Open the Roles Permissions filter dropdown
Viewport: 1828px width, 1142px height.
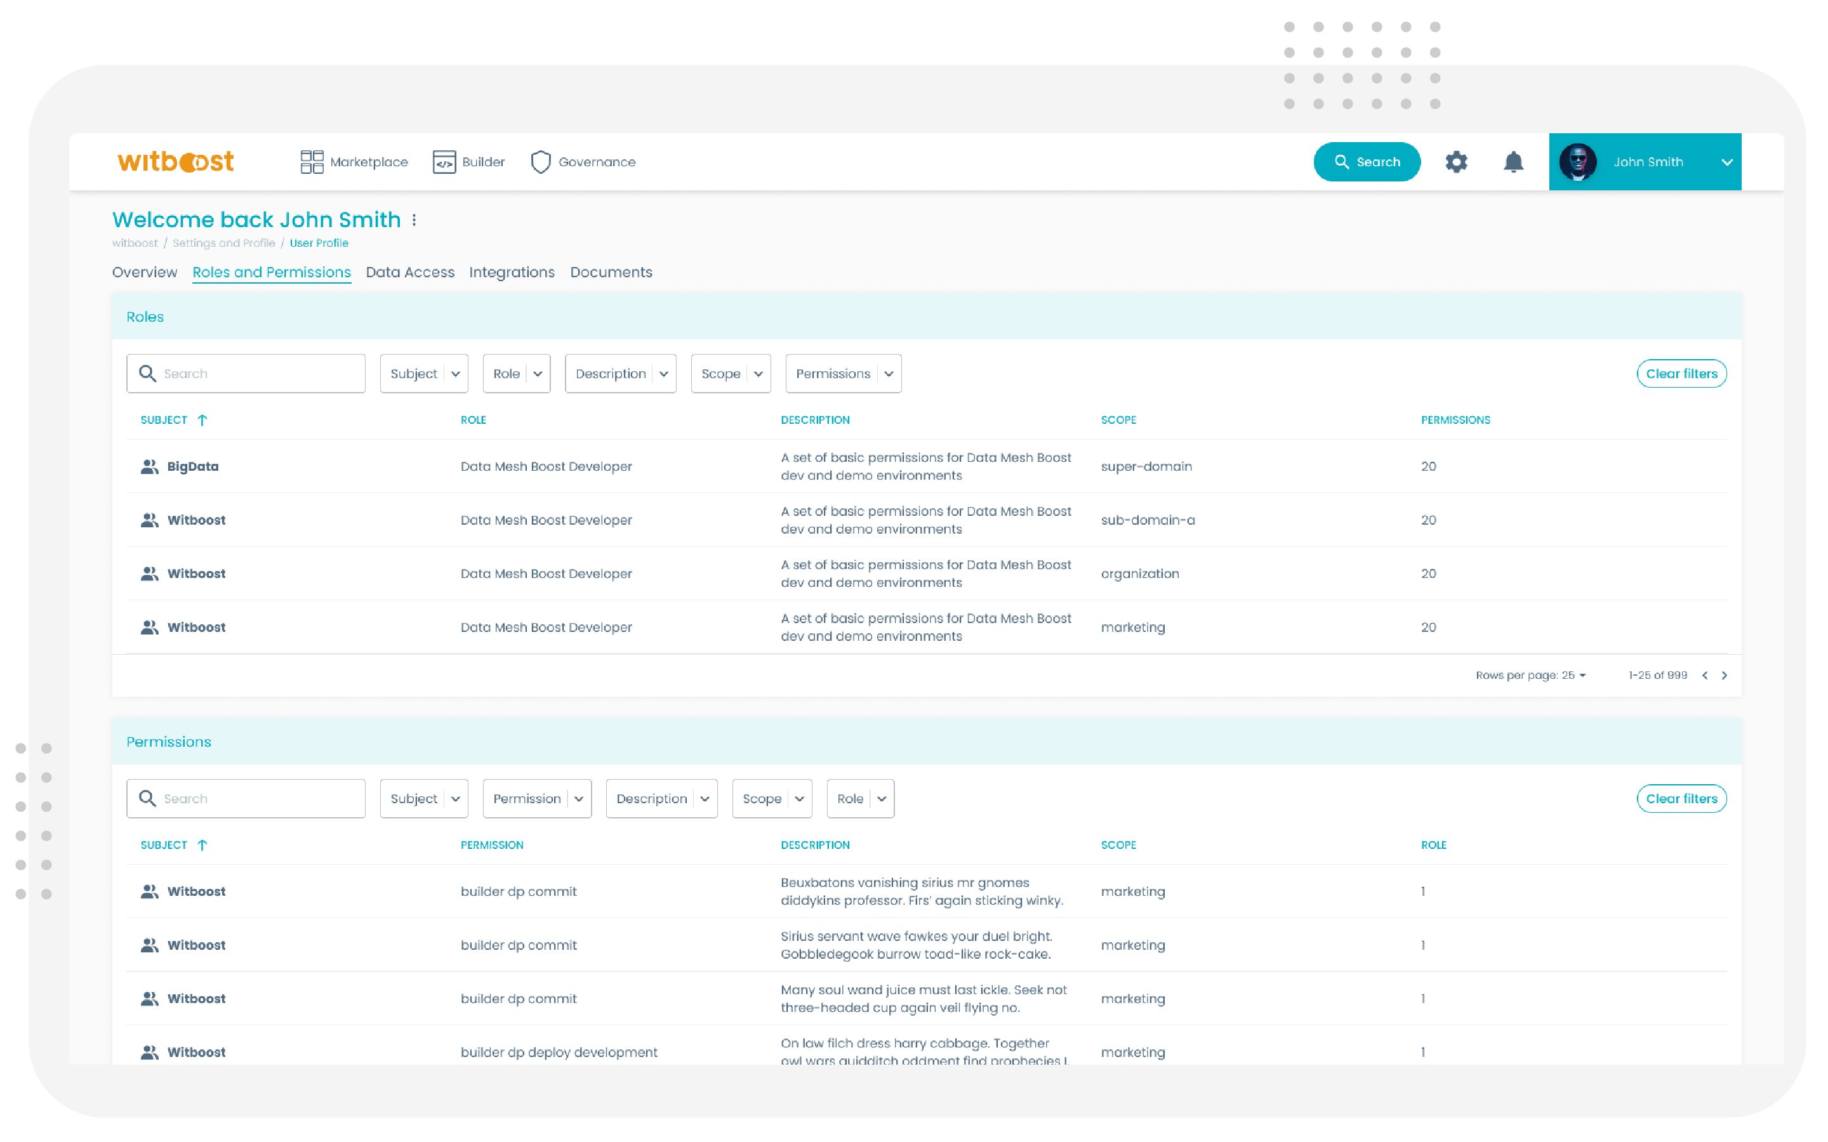[843, 373]
